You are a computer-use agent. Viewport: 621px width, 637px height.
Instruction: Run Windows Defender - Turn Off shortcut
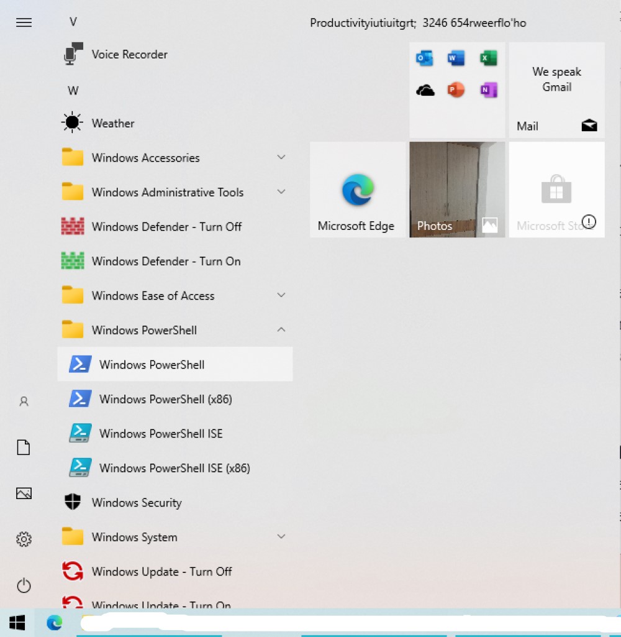click(175, 226)
